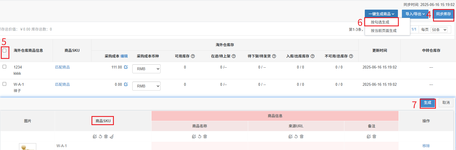This screenshot has height=150, width=456.
Task: Click the 商品SKU header in lower panel
Action: 103,121
